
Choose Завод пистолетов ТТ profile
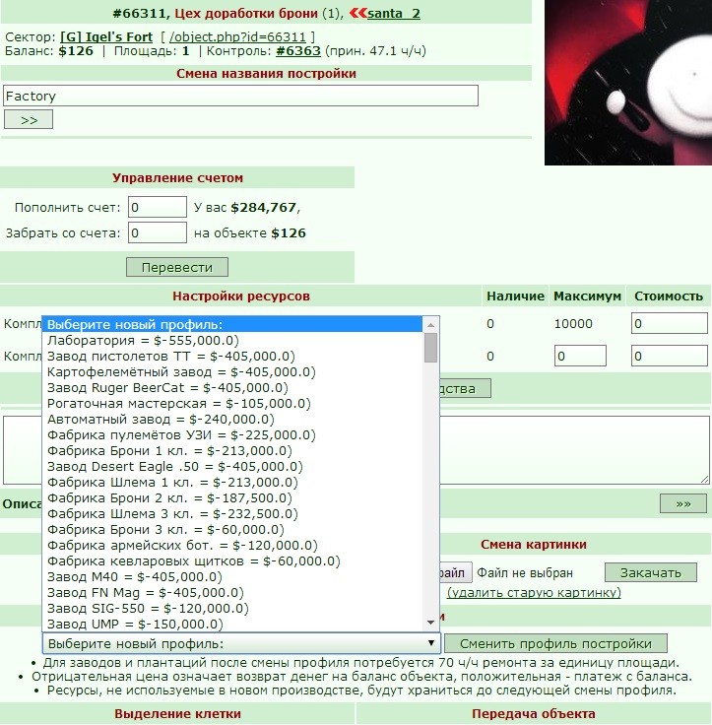232,356
